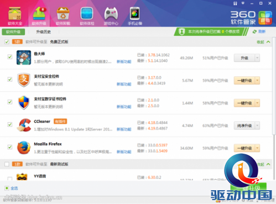Click 一键升级 for 支付宝安全控件
Screen dimensions: 276x204
pos(244,81)
